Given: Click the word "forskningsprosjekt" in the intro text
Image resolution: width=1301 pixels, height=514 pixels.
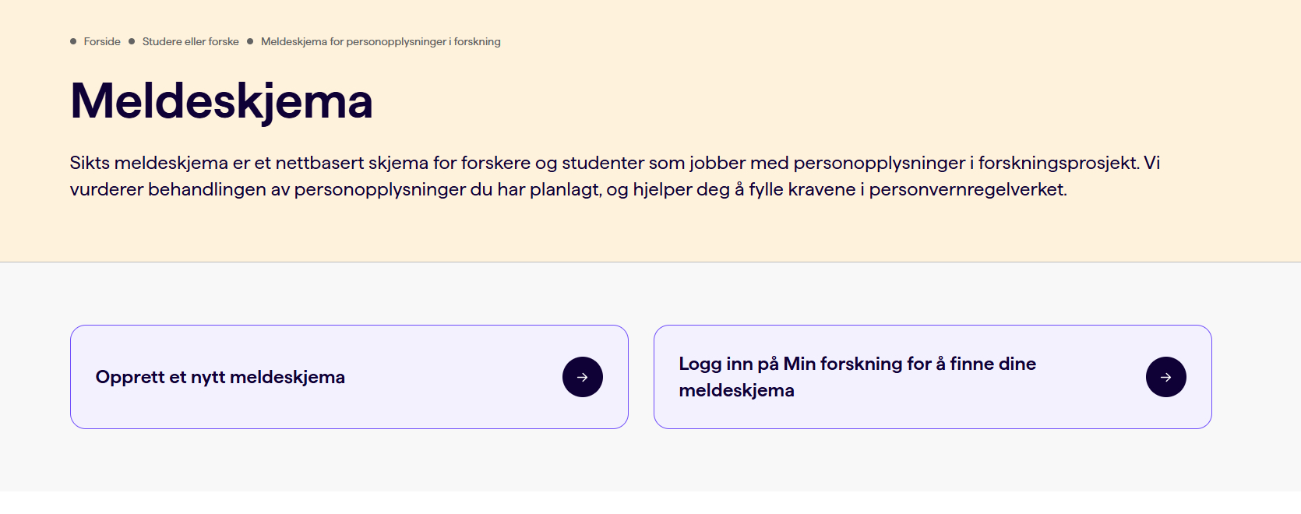Looking at the screenshot, I should [x=1058, y=163].
